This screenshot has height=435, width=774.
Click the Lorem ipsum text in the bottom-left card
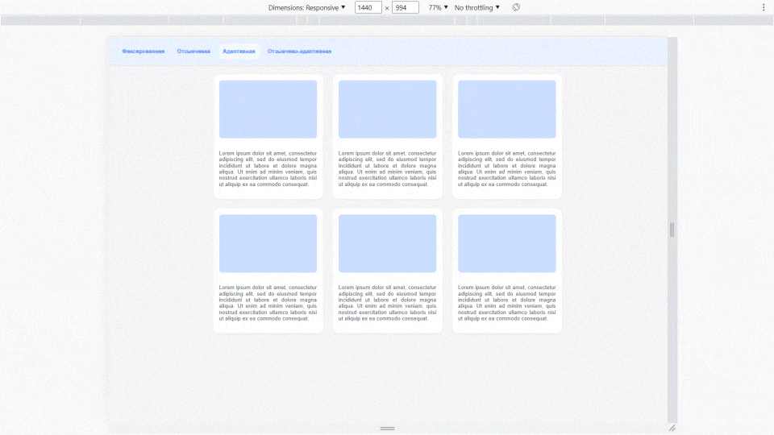[x=268, y=303]
